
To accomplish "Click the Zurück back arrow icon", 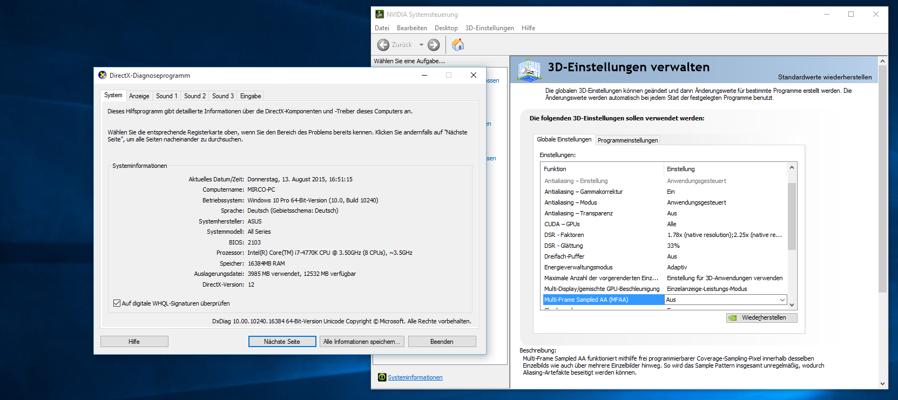I will pyautogui.click(x=383, y=45).
